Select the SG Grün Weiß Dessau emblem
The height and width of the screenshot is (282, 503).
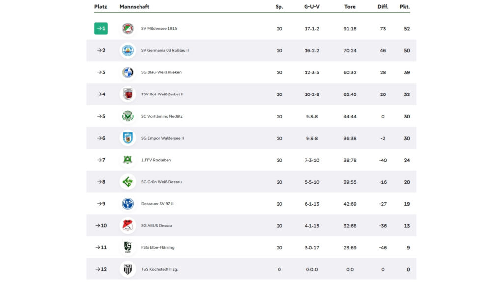point(128,182)
